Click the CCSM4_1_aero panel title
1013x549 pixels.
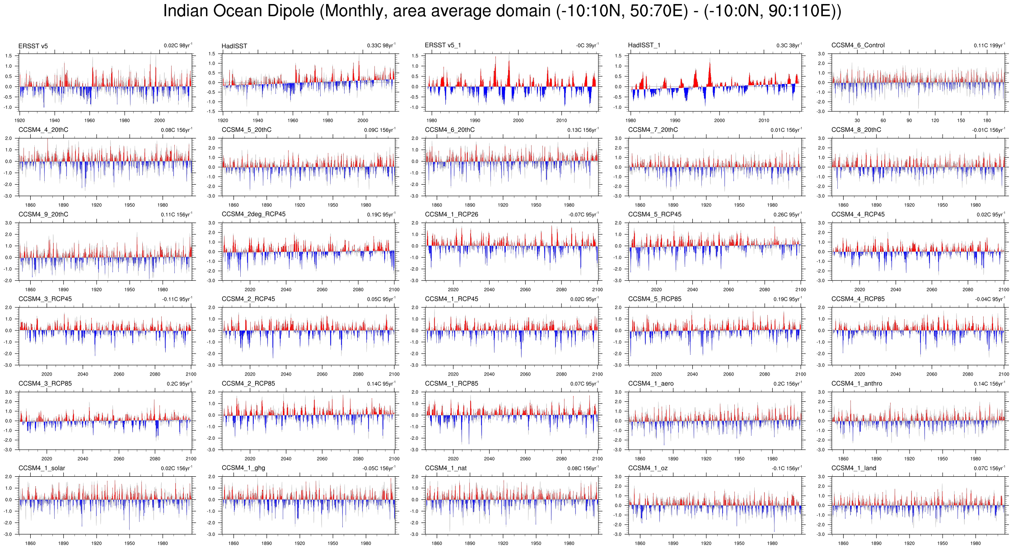[650, 384]
